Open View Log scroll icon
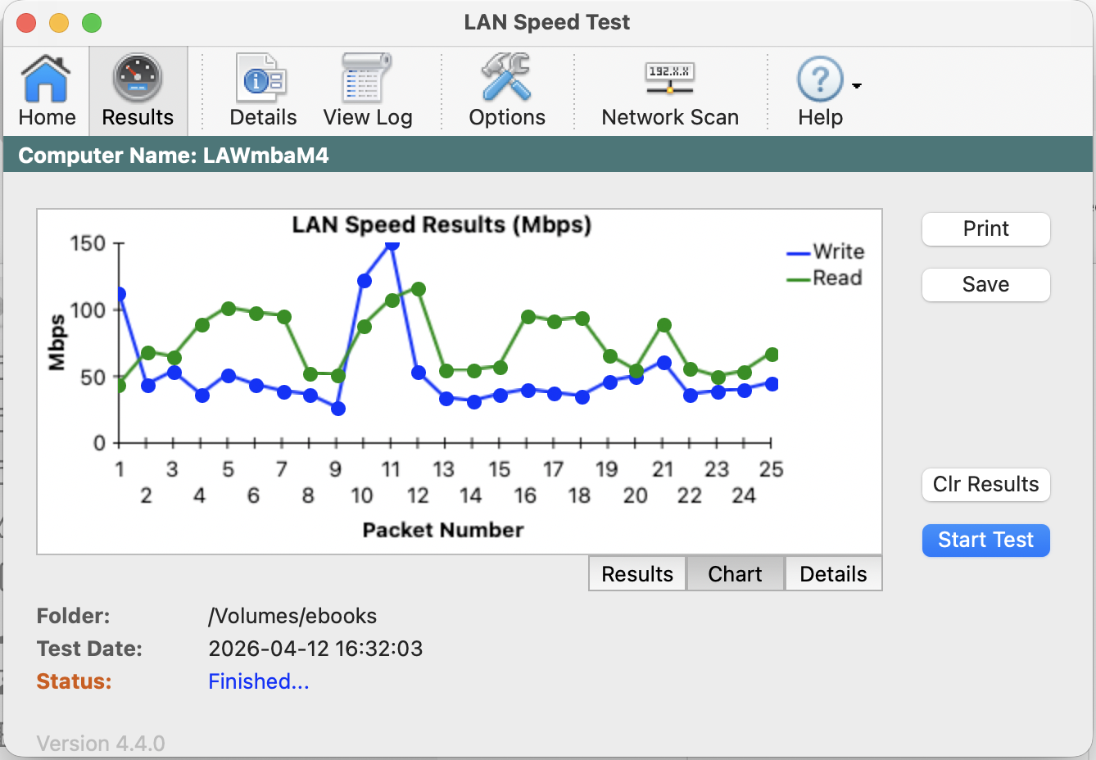The height and width of the screenshot is (760, 1096). [367, 79]
